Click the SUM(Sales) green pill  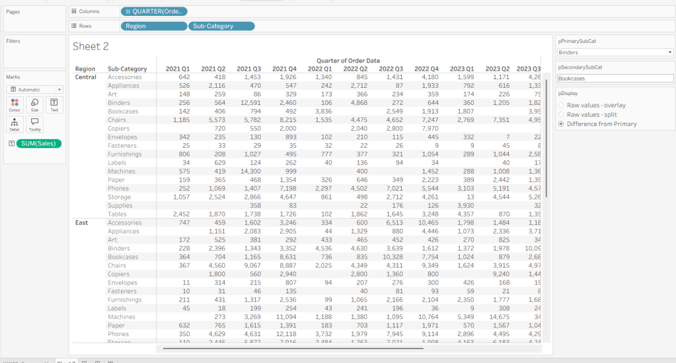[40, 143]
